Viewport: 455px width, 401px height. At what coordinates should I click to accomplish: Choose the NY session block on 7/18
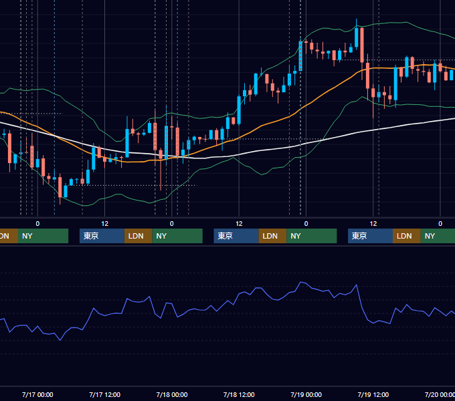point(312,236)
